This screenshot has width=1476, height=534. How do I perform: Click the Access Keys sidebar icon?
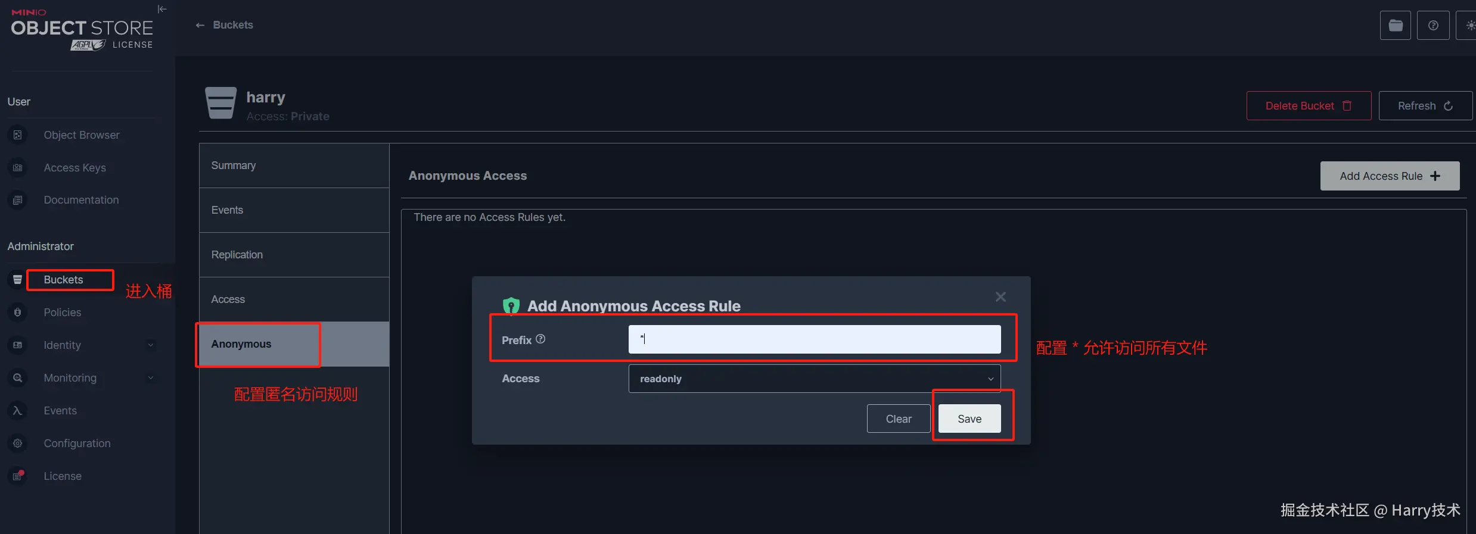click(18, 168)
